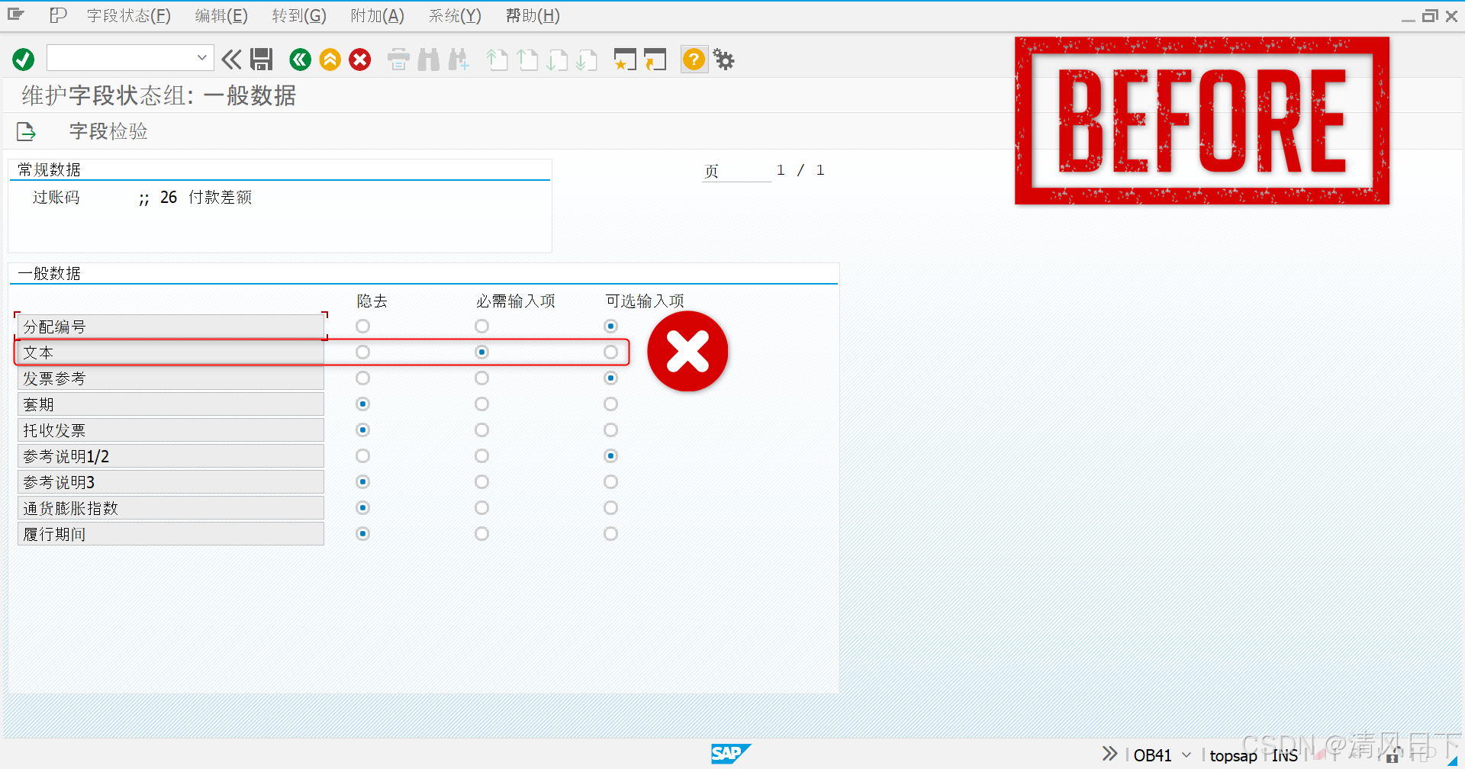Expand the OB41 transaction dropdown in status bar
The height and width of the screenshot is (769, 1465).
[x=1185, y=755]
